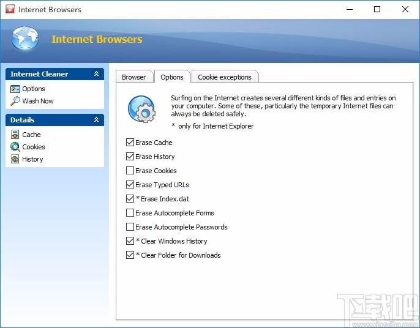Open the Cache details icon
The height and width of the screenshot is (328, 420).
coord(15,135)
